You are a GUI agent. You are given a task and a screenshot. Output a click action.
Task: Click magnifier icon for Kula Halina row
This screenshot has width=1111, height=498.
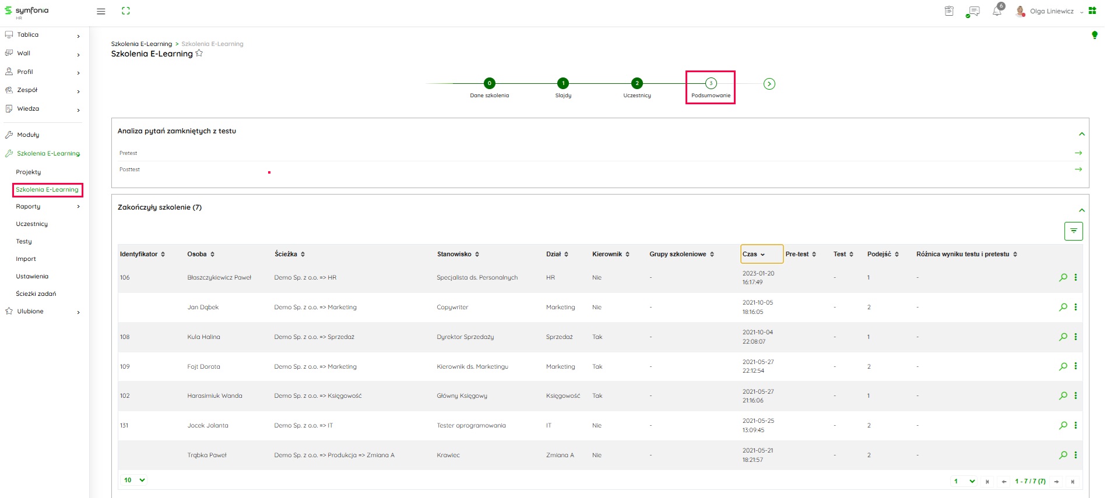click(1063, 337)
